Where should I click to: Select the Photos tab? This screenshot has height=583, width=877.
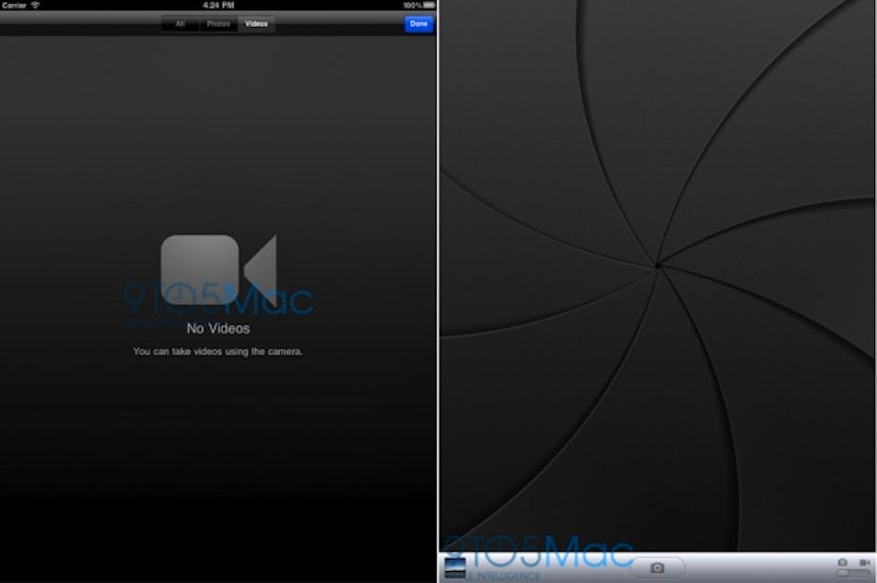coord(218,23)
